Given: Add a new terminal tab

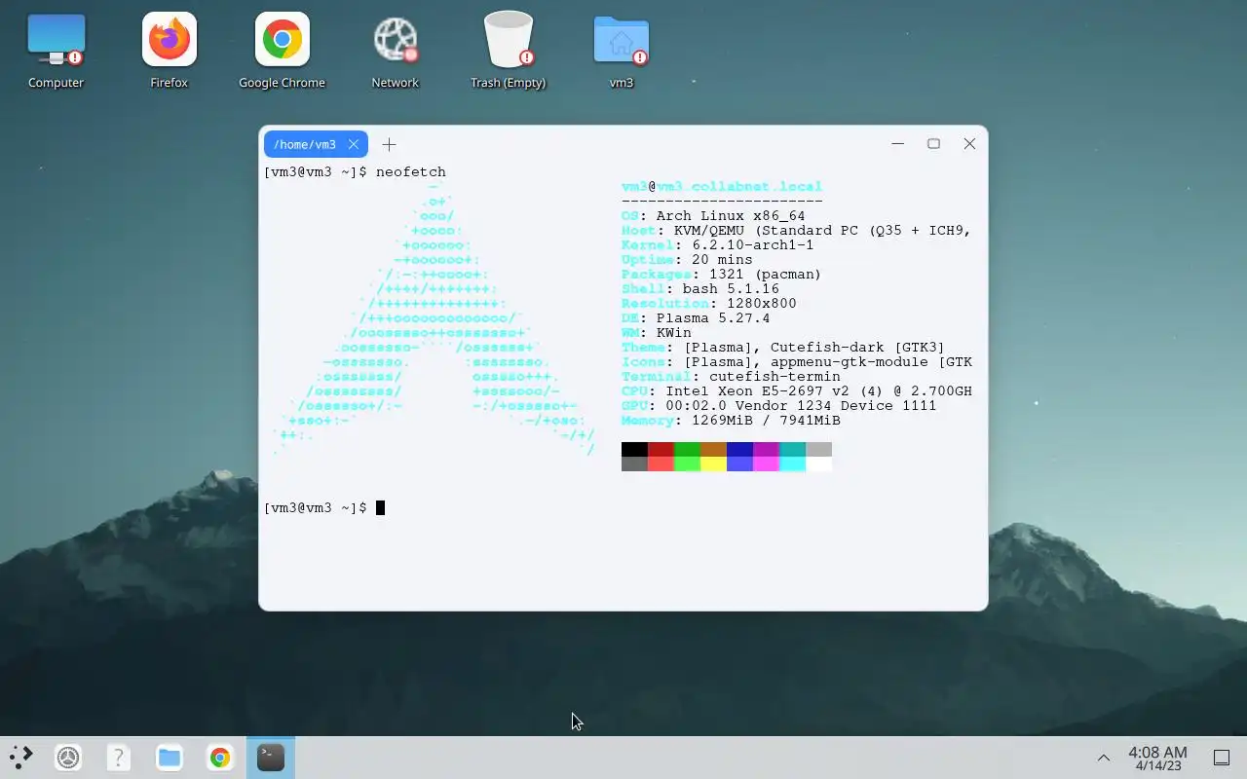Looking at the screenshot, I should pos(389,144).
